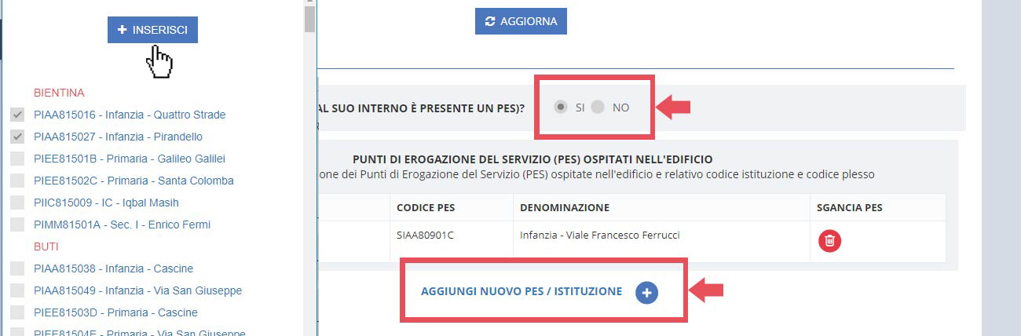The height and width of the screenshot is (336, 1021).
Task: Select the SI radio button
Action: (560, 108)
